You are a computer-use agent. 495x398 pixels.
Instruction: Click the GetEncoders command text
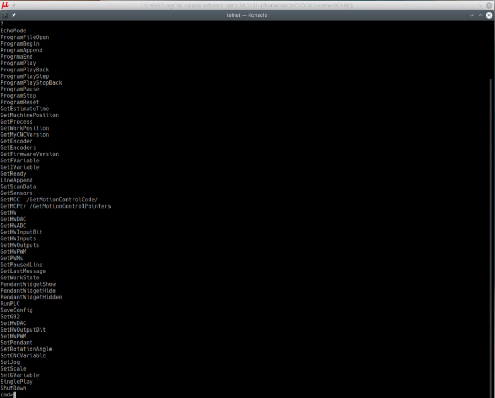(x=17, y=147)
